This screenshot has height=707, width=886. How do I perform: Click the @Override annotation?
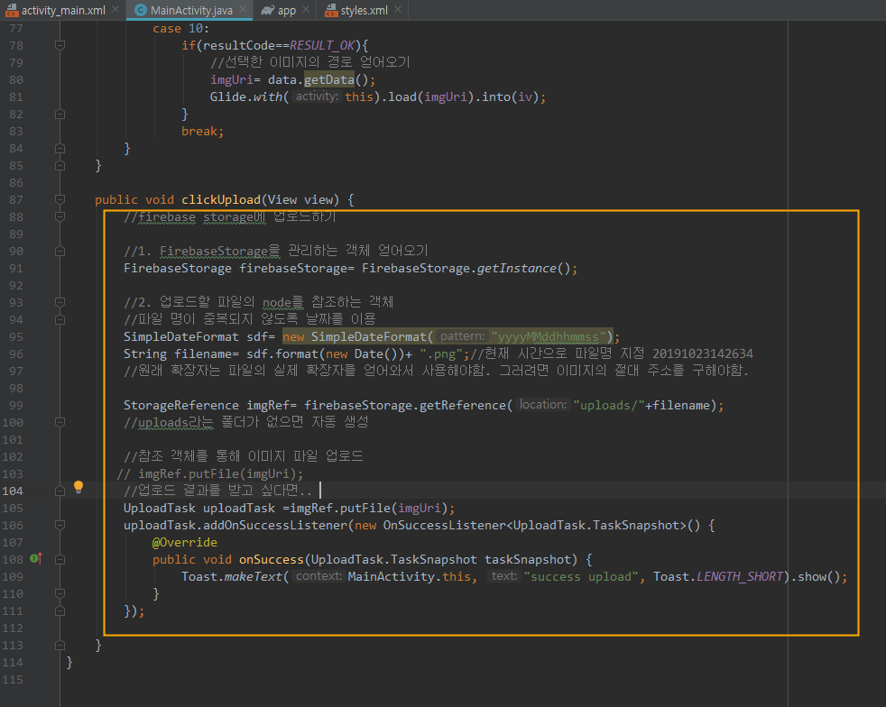click(x=185, y=542)
